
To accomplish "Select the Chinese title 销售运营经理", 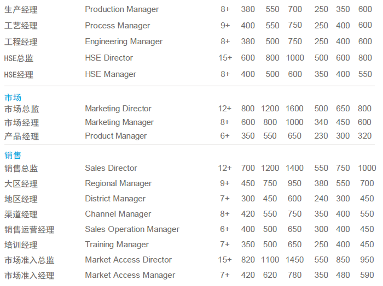I will (30, 230).
